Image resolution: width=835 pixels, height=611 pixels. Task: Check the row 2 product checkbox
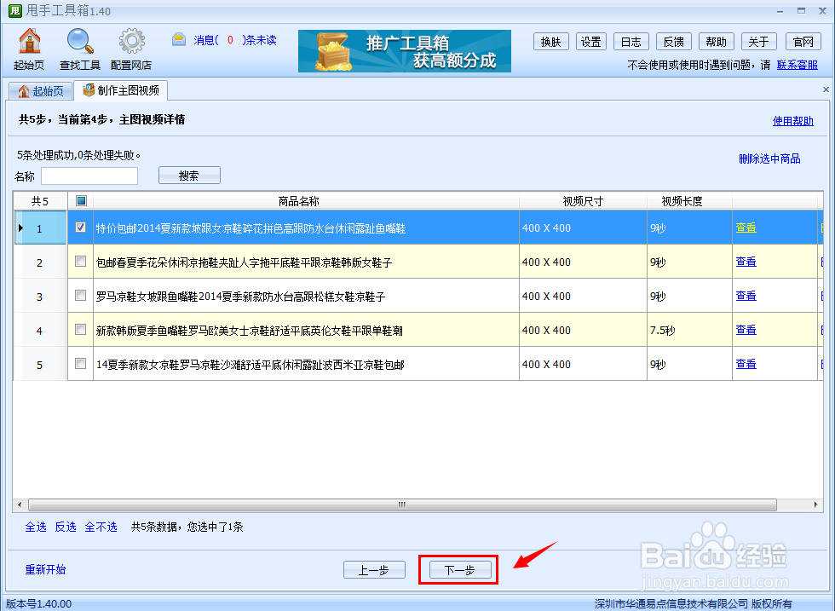pos(80,262)
